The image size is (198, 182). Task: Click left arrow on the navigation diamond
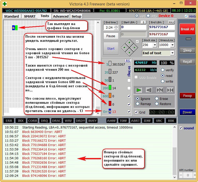click(x=124, y=48)
